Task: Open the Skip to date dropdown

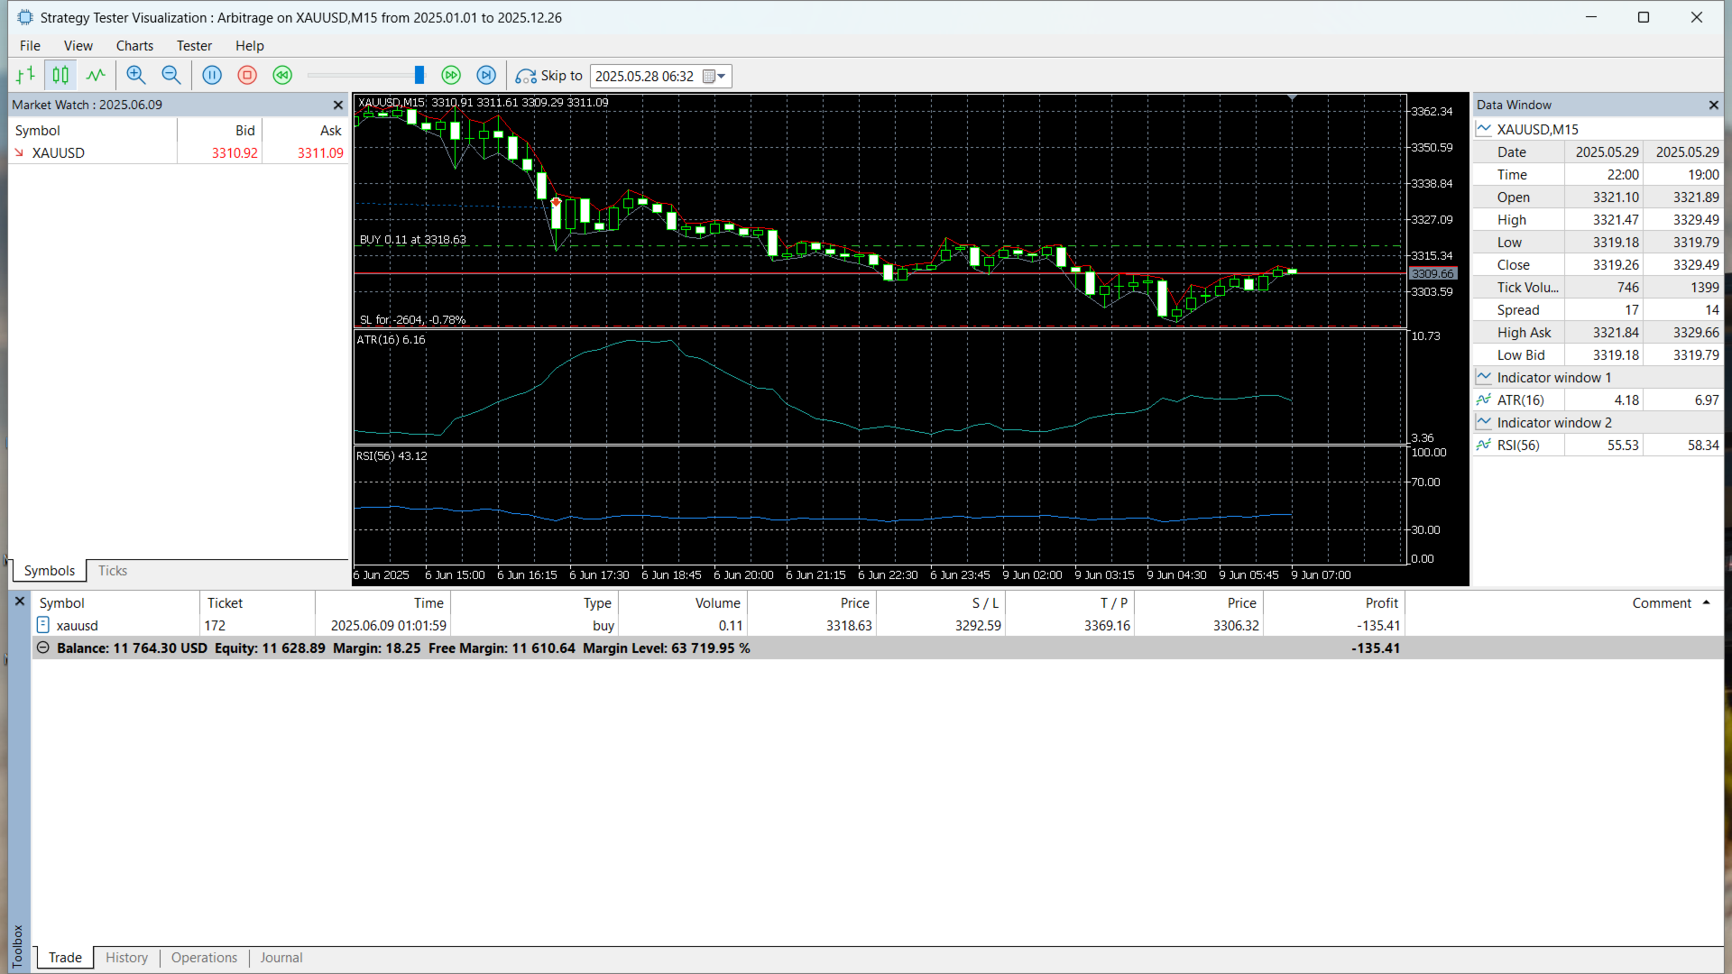Action: point(721,77)
